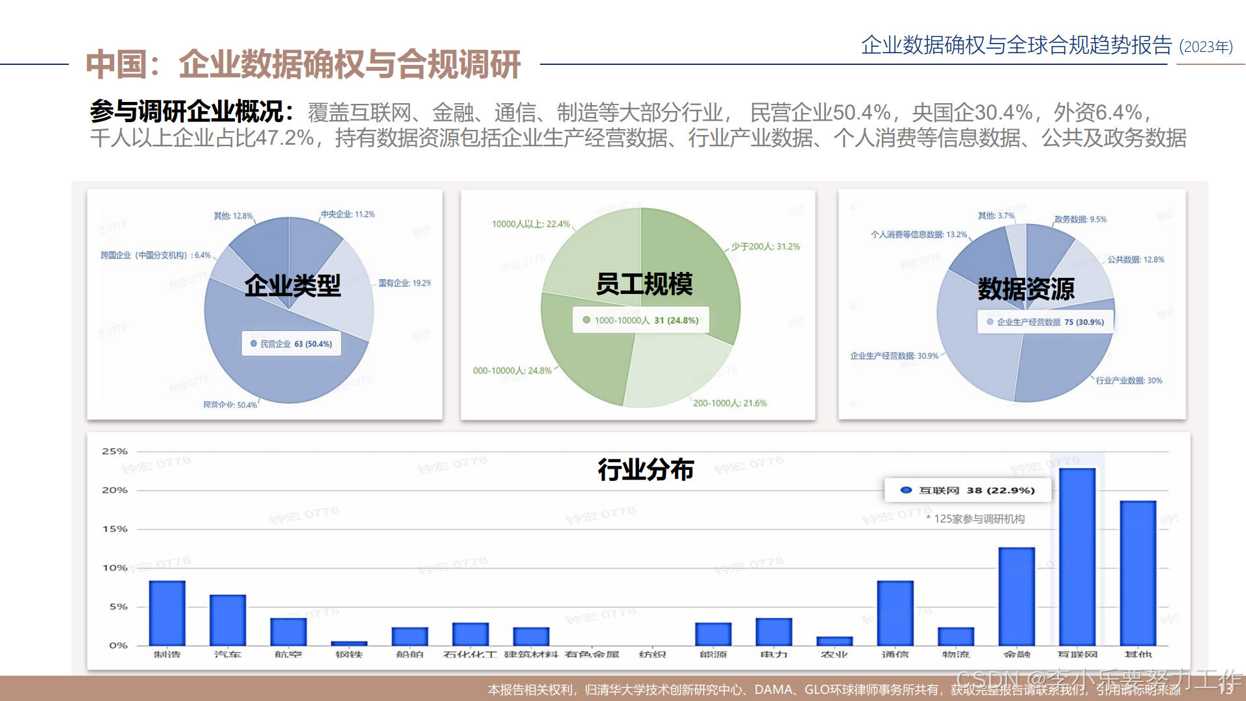Click the 电力 bar in the bar chart
Viewport: 1246px width, 701px height.
click(x=774, y=632)
